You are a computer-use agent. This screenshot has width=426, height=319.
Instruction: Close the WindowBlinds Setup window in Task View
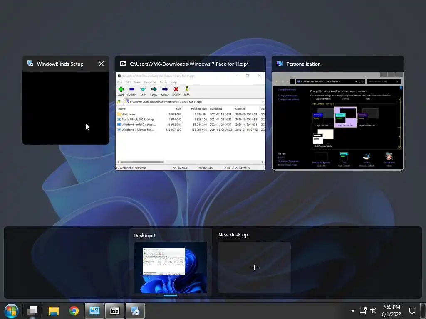tap(101, 64)
